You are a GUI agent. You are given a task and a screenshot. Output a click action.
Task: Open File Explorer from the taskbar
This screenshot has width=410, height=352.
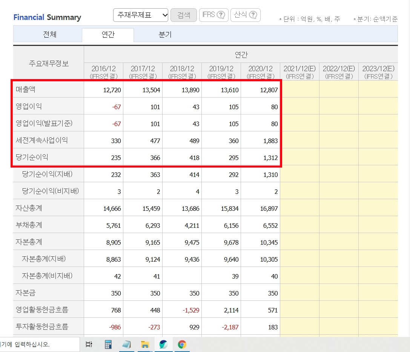click(145, 344)
